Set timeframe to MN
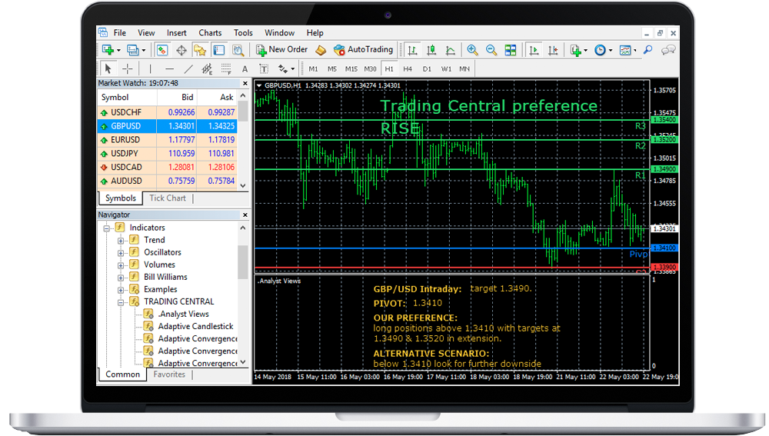 point(464,69)
